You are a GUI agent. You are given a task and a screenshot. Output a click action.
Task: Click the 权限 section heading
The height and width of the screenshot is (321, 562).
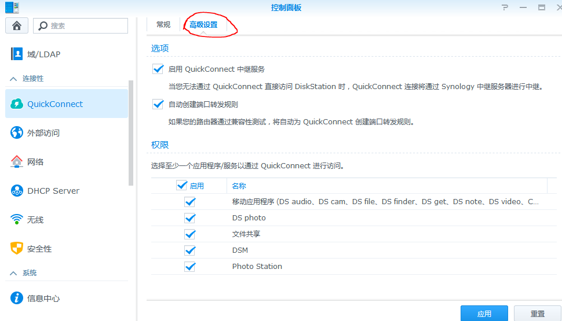click(160, 145)
